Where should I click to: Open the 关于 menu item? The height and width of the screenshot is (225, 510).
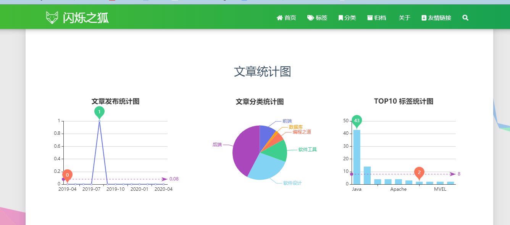pos(404,18)
